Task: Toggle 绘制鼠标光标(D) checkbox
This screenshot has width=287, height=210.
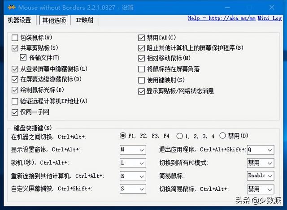Action: coord(15,90)
